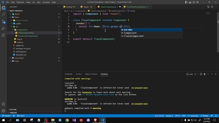Kill terminal with trash icon
This screenshot has width=219, height=123.
[205, 74]
